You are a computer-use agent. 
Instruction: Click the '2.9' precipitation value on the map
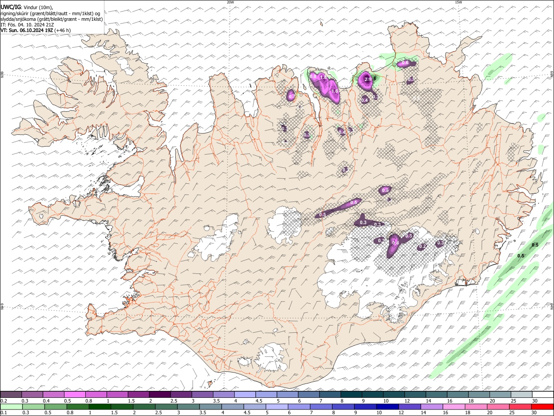368,79
